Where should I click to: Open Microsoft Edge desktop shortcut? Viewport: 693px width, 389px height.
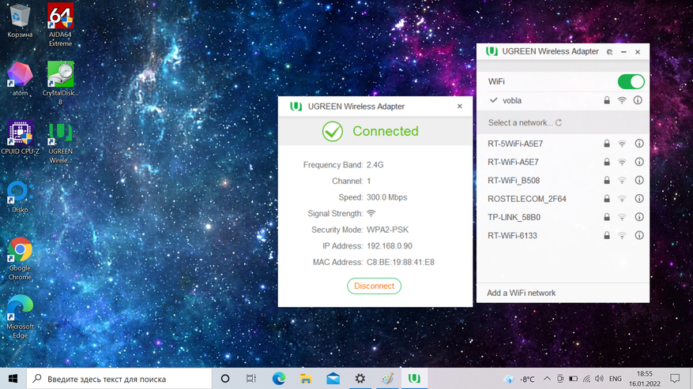20,316
